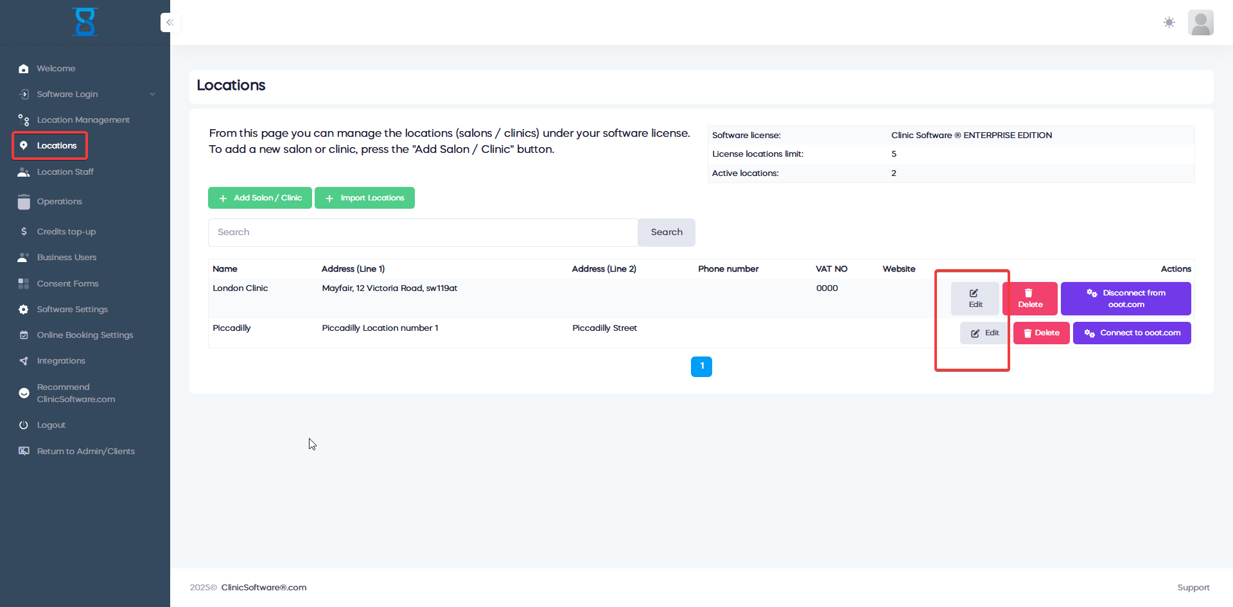This screenshot has height=607, width=1233.
Task: Click the Software Settings gear icon
Action: click(x=24, y=310)
